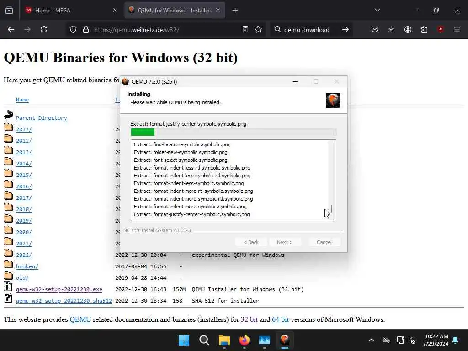Open the 2016/ folder link
This screenshot has height=351, width=468.
tap(24, 186)
